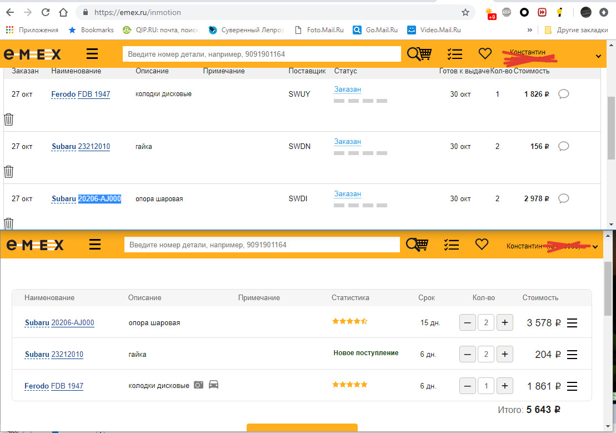Increase quantity of Subaru 23212010 with plus button
This screenshot has width=616, height=433.
(x=504, y=354)
